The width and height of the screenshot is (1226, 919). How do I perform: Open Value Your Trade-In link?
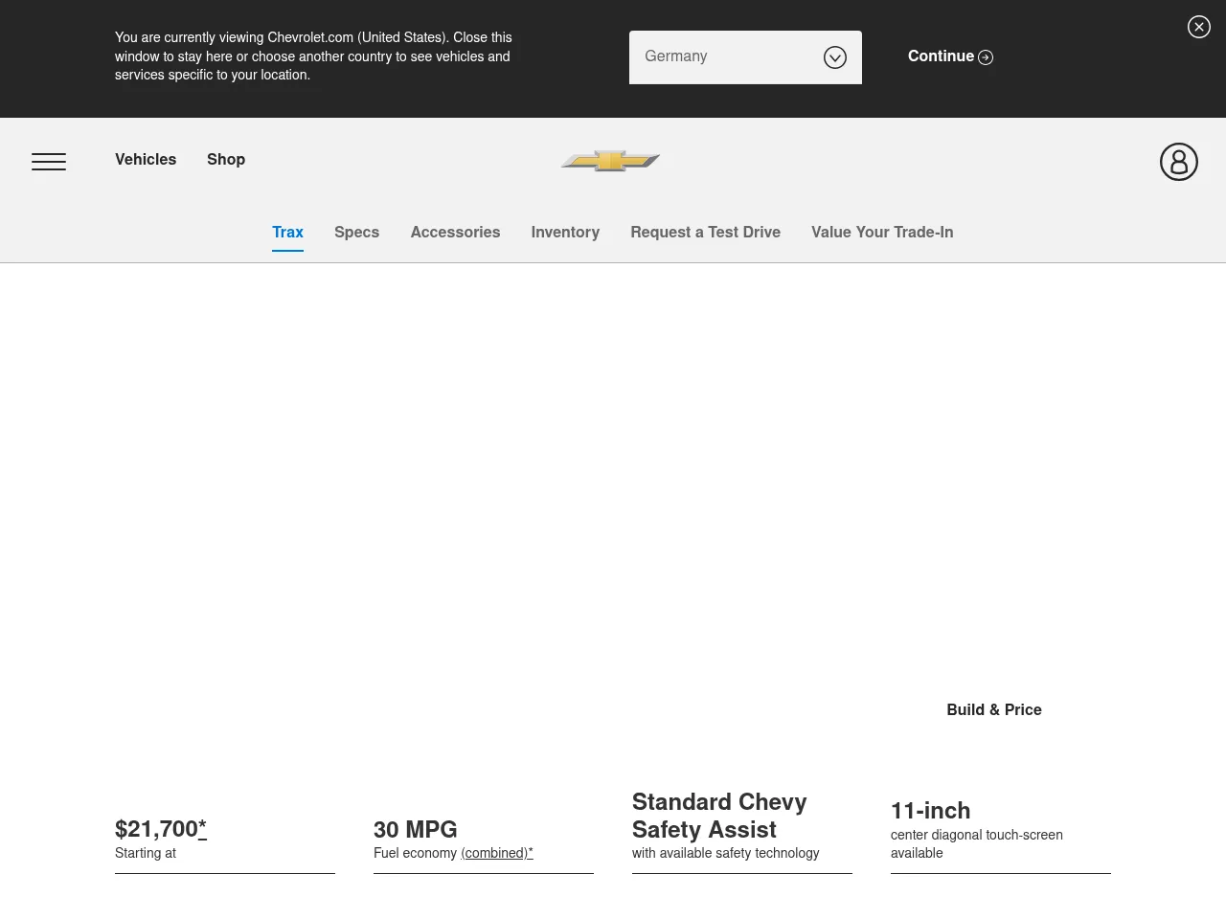point(882,233)
